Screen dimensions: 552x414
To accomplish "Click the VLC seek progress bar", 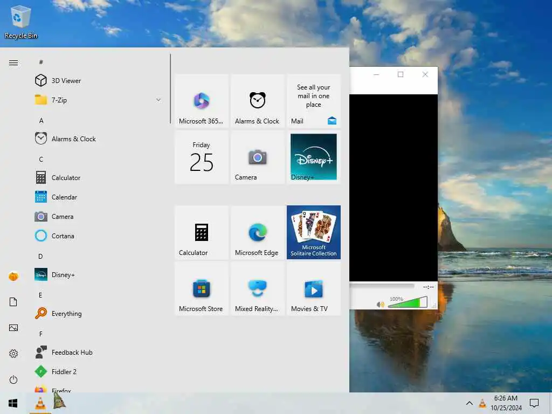I will (382, 286).
